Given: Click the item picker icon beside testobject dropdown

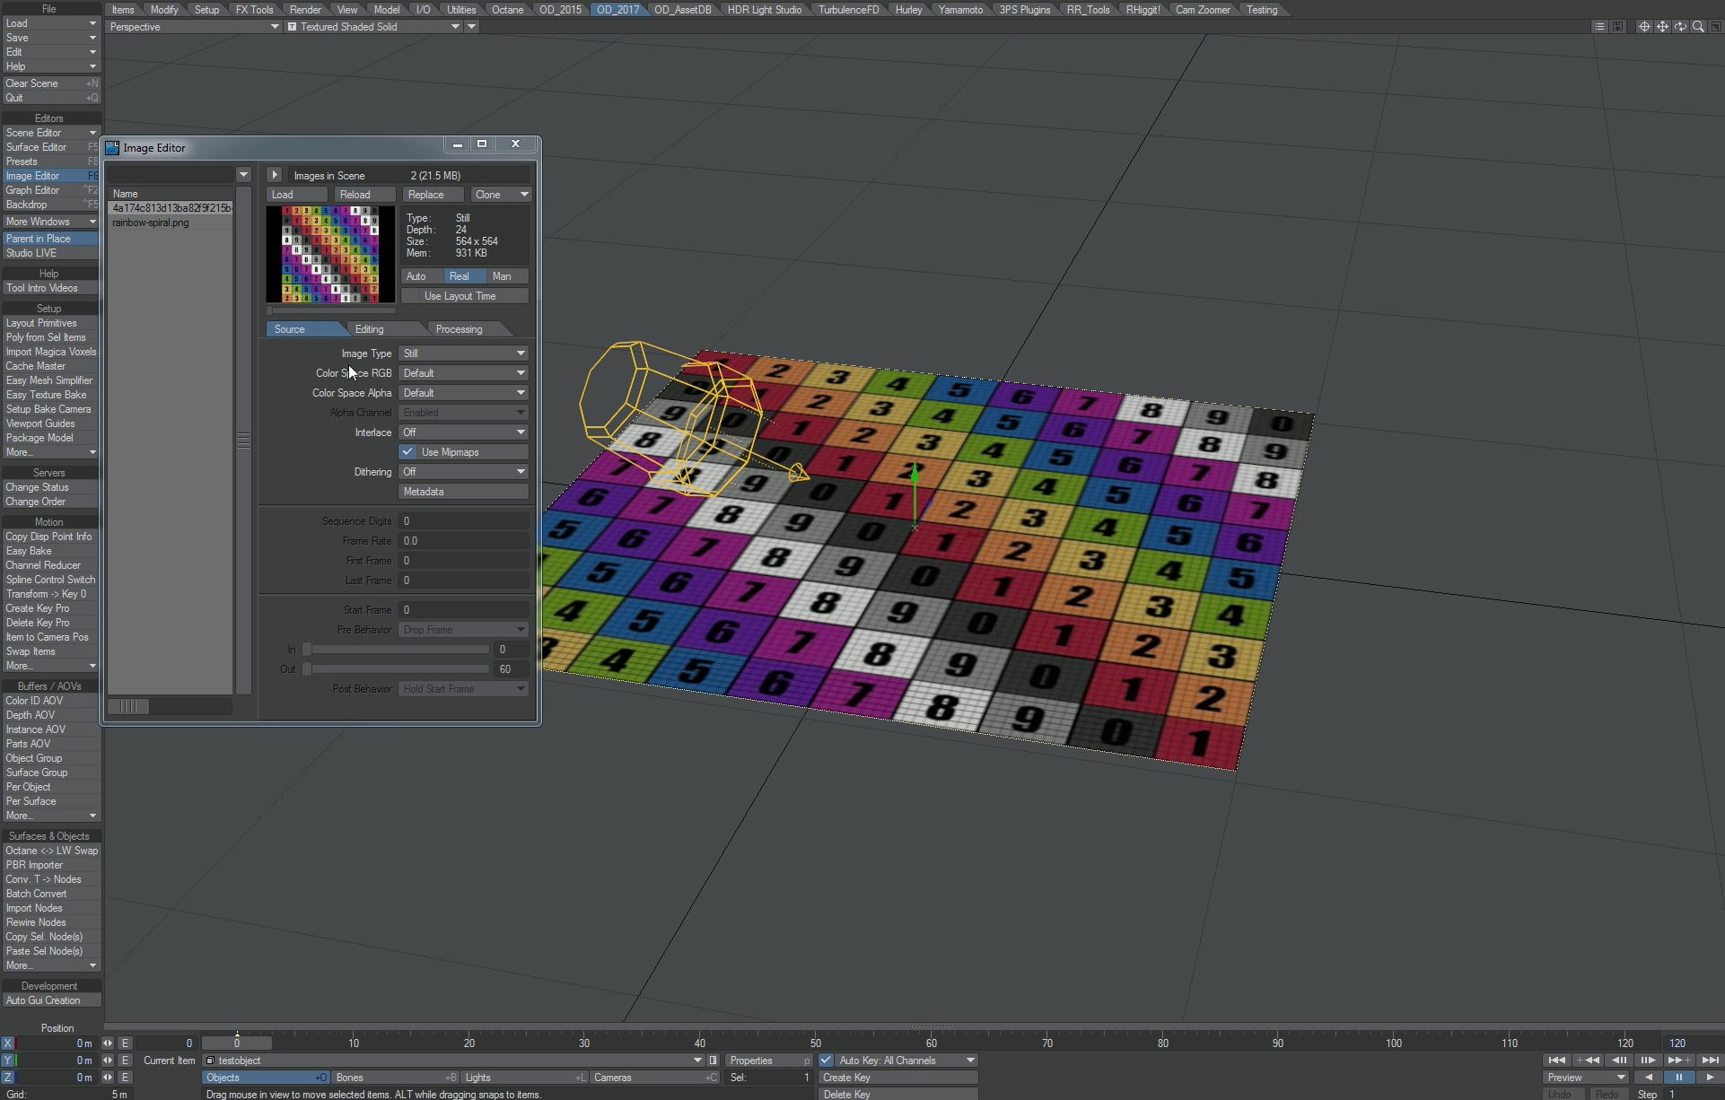Looking at the screenshot, I should [714, 1061].
